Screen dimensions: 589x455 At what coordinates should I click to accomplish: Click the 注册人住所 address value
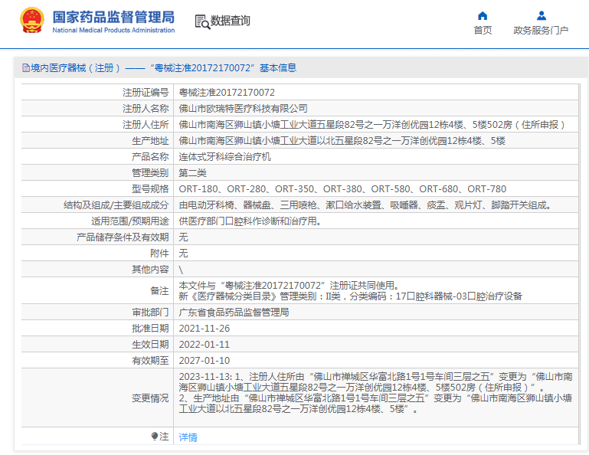point(371,125)
